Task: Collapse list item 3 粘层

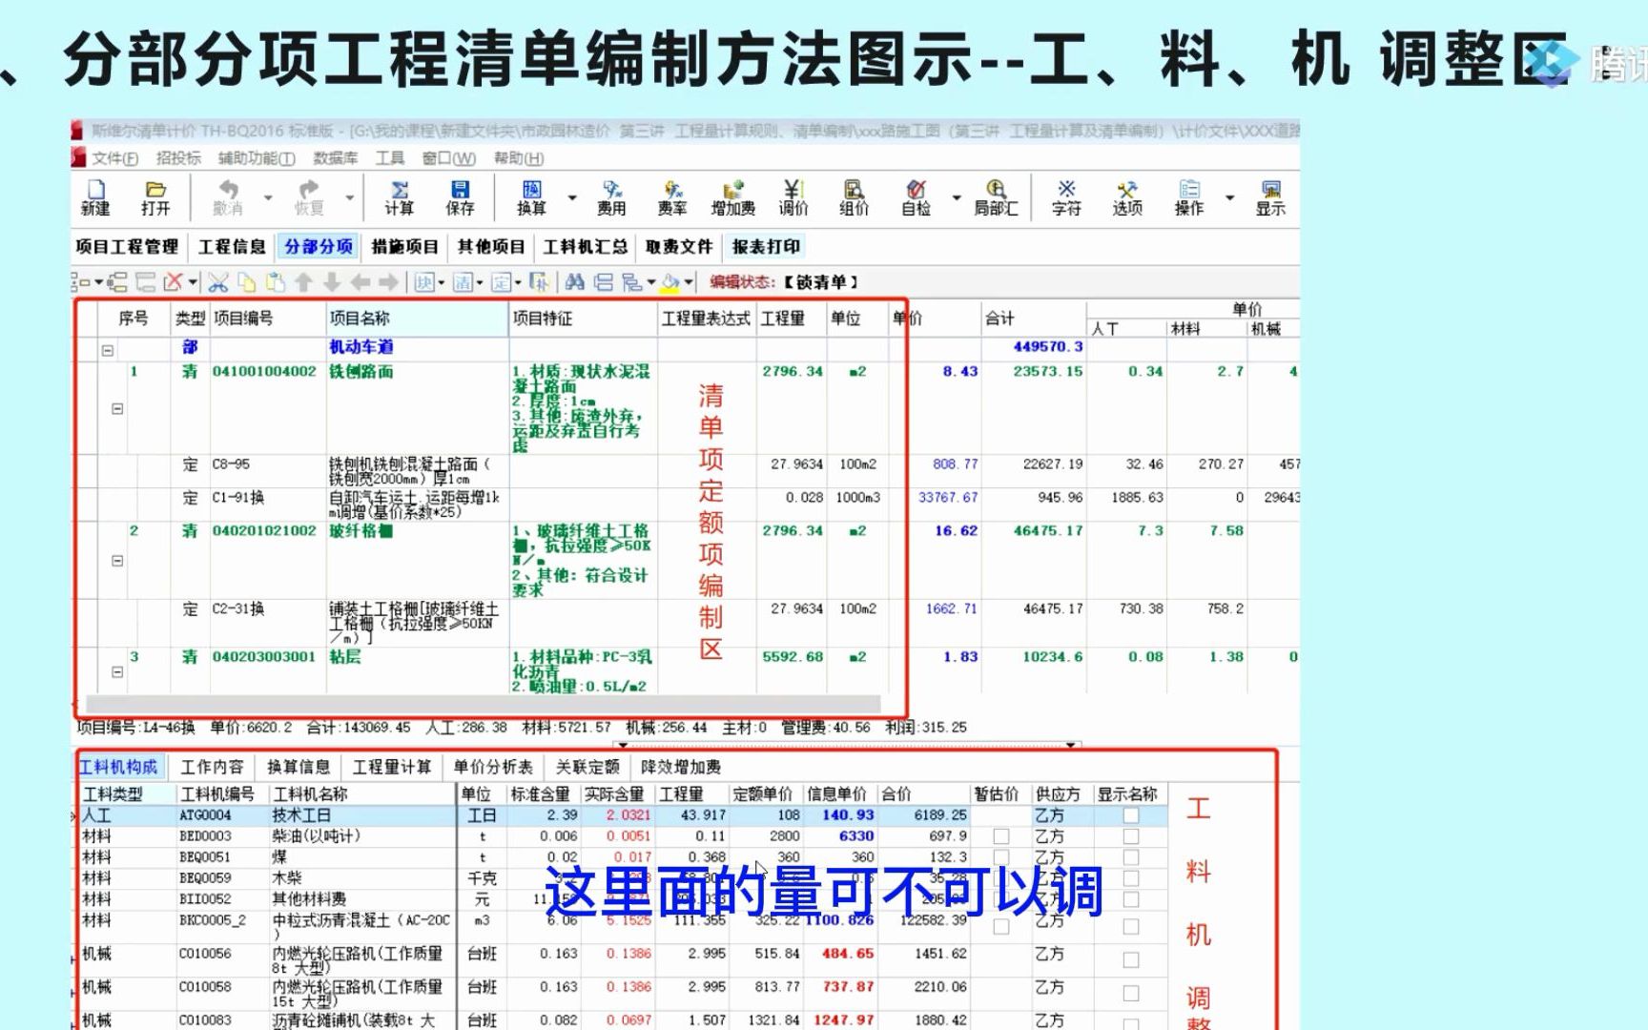Action: [117, 672]
